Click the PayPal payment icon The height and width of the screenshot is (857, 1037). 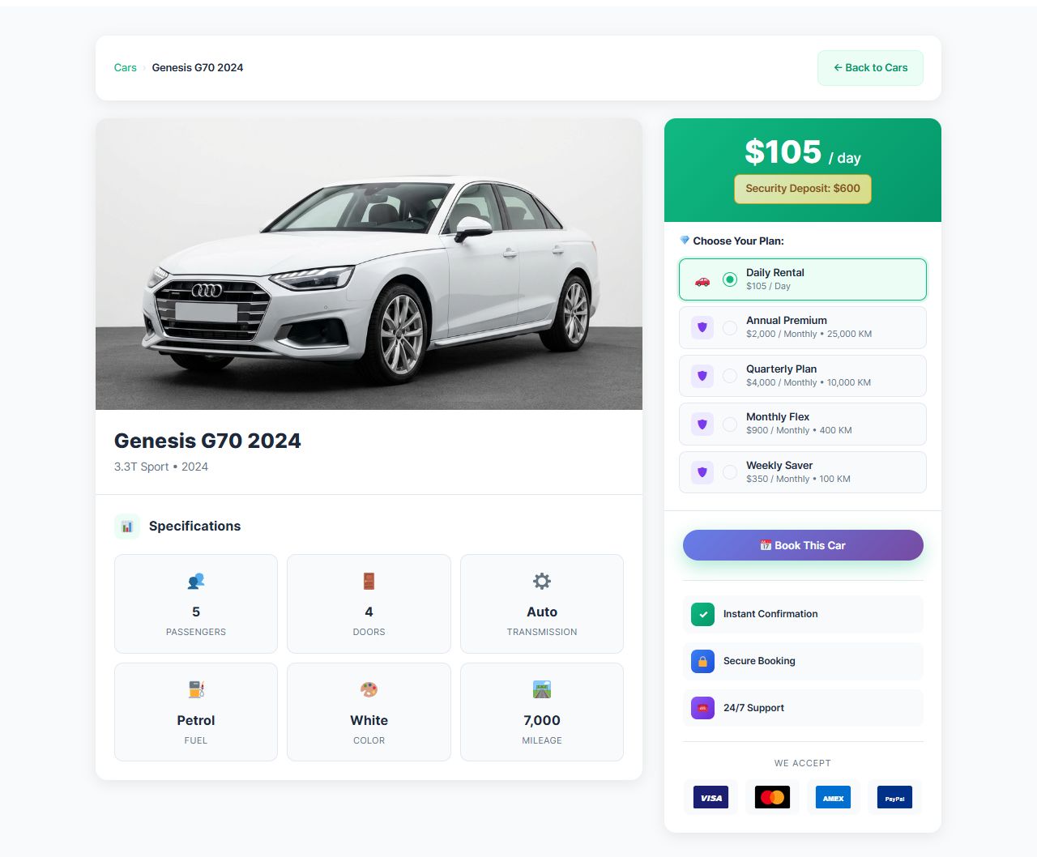point(894,798)
